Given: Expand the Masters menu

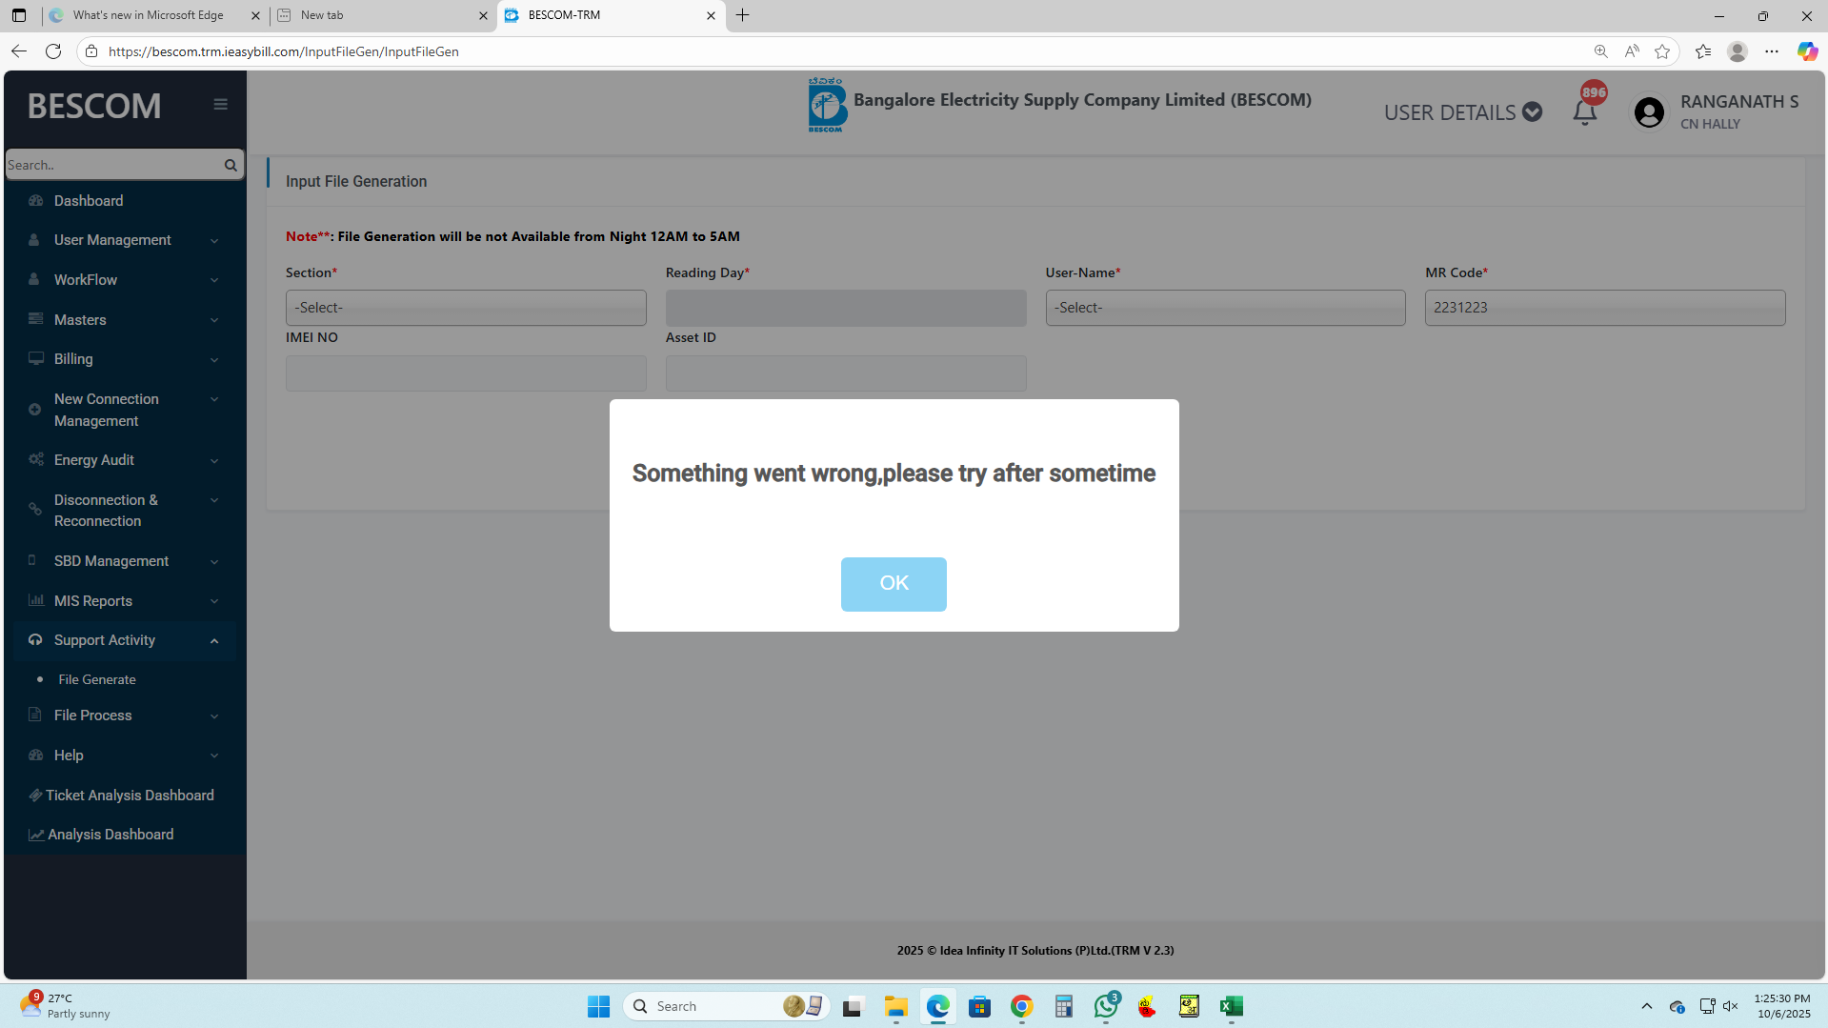Looking at the screenshot, I should pos(125,320).
